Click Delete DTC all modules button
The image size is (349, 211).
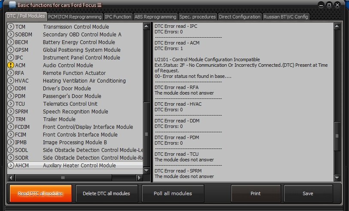(107, 193)
